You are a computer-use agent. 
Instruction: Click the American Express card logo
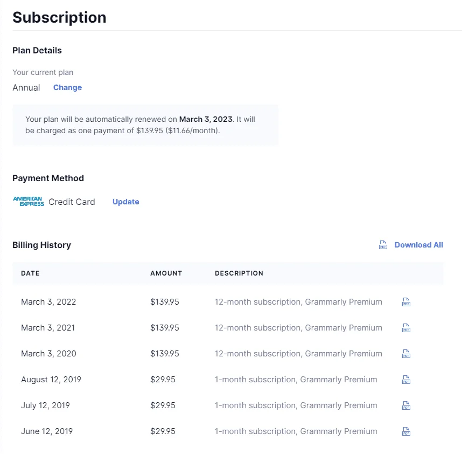coord(29,202)
